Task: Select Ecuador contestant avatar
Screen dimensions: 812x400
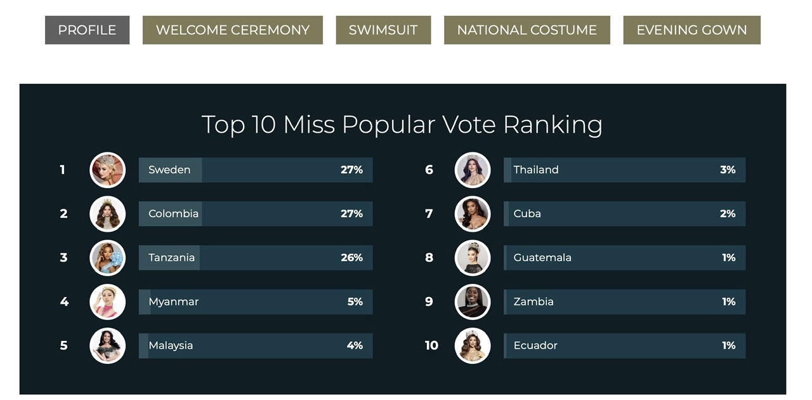Action: (x=473, y=345)
